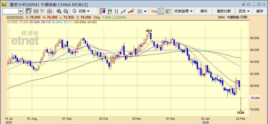Toggle the chart legend display icon
This screenshot has width=268, height=124.
tap(161, 11)
